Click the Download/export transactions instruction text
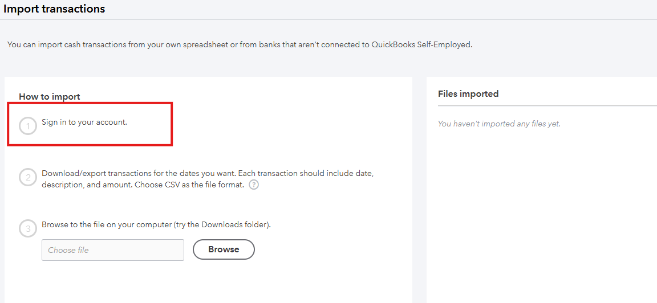The height and width of the screenshot is (303, 657). (x=208, y=179)
